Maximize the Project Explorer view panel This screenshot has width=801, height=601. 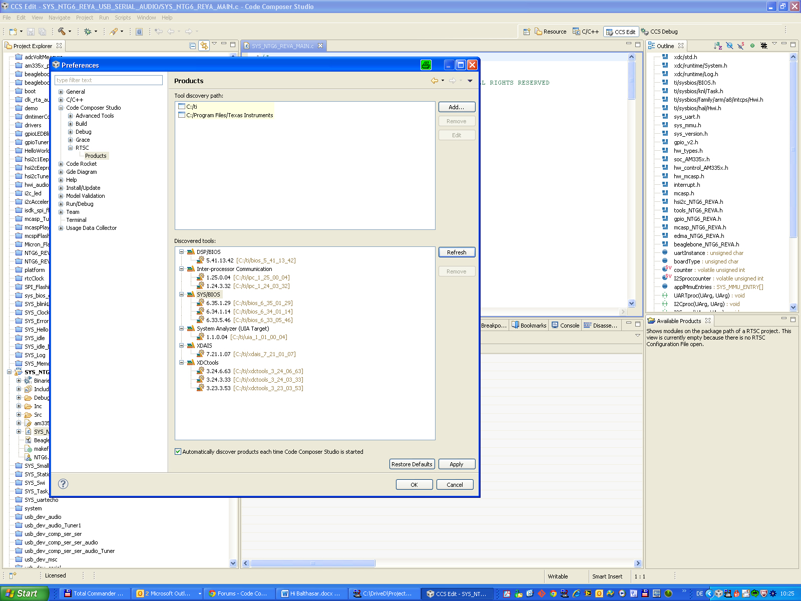(233, 44)
